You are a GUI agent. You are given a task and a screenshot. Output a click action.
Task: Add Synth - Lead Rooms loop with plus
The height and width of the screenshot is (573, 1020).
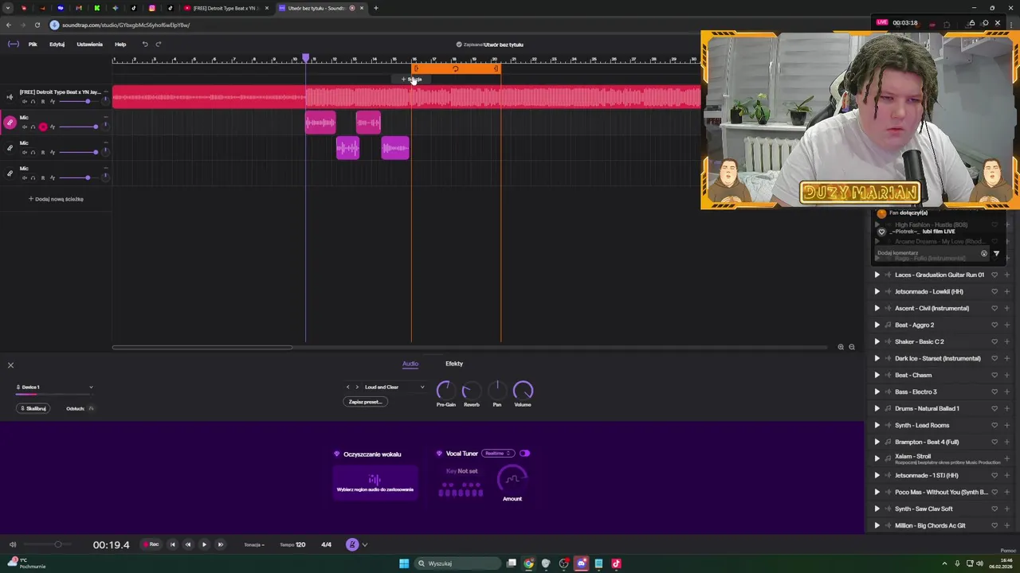coord(1006,425)
